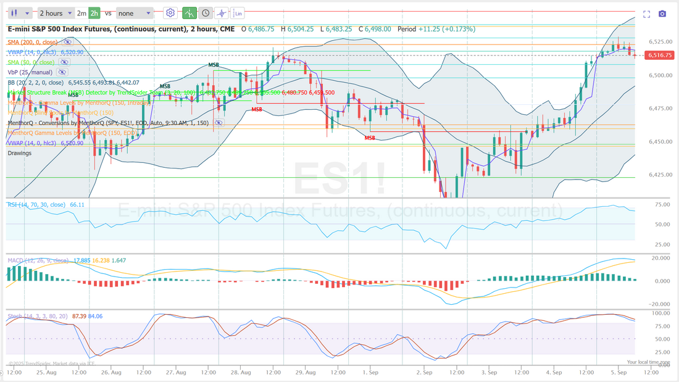679x382 pixels.
Task: Open chart settings gear icon
Action: [170, 13]
